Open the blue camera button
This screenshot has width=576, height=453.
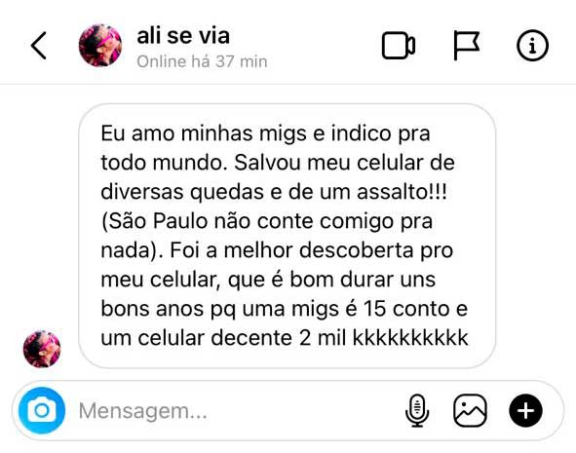click(42, 410)
